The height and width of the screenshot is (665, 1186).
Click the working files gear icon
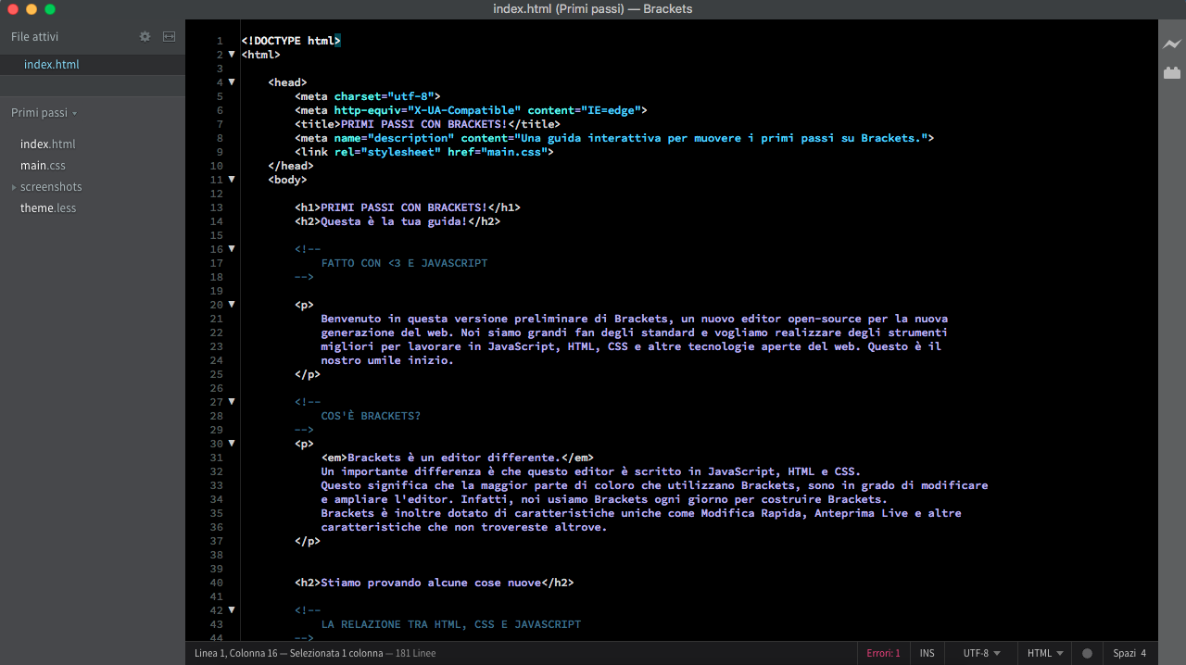pyautogui.click(x=145, y=37)
